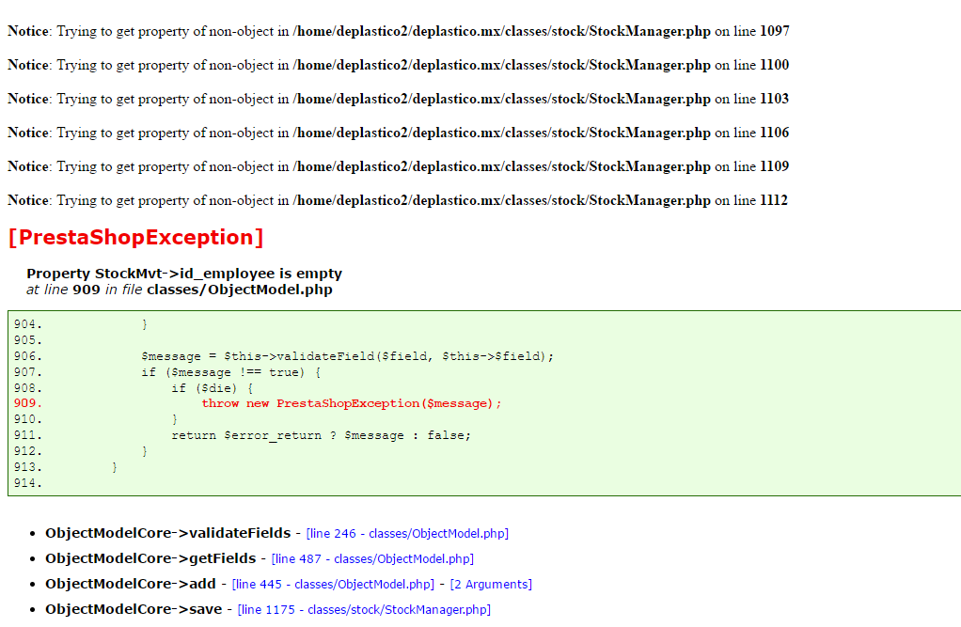Screen dimensions: 961x627
Task: Select the Notice mentioning line 1106
Action: coord(399,133)
